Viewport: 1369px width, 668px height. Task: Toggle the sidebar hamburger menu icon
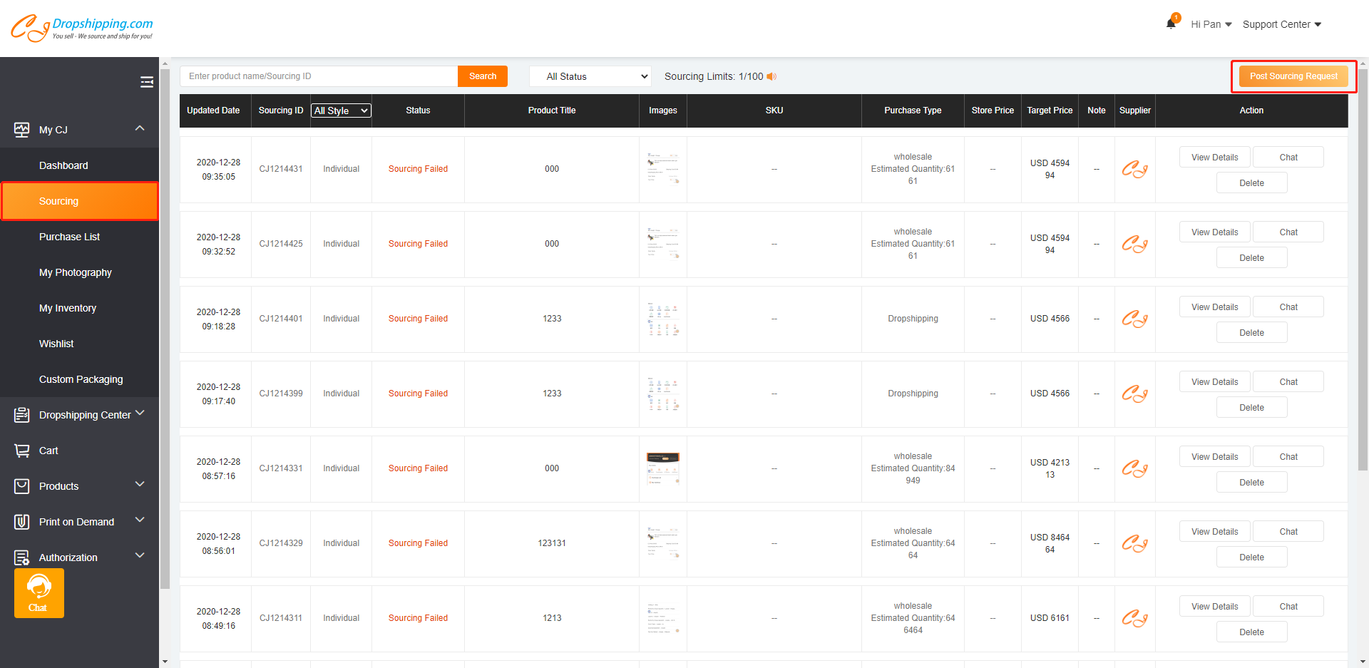click(147, 82)
